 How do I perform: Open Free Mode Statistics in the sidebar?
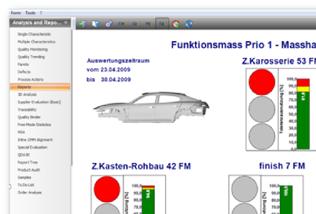tap(34, 124)
